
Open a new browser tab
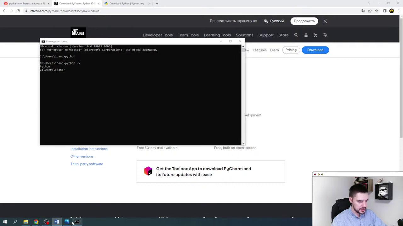(157, 3)
